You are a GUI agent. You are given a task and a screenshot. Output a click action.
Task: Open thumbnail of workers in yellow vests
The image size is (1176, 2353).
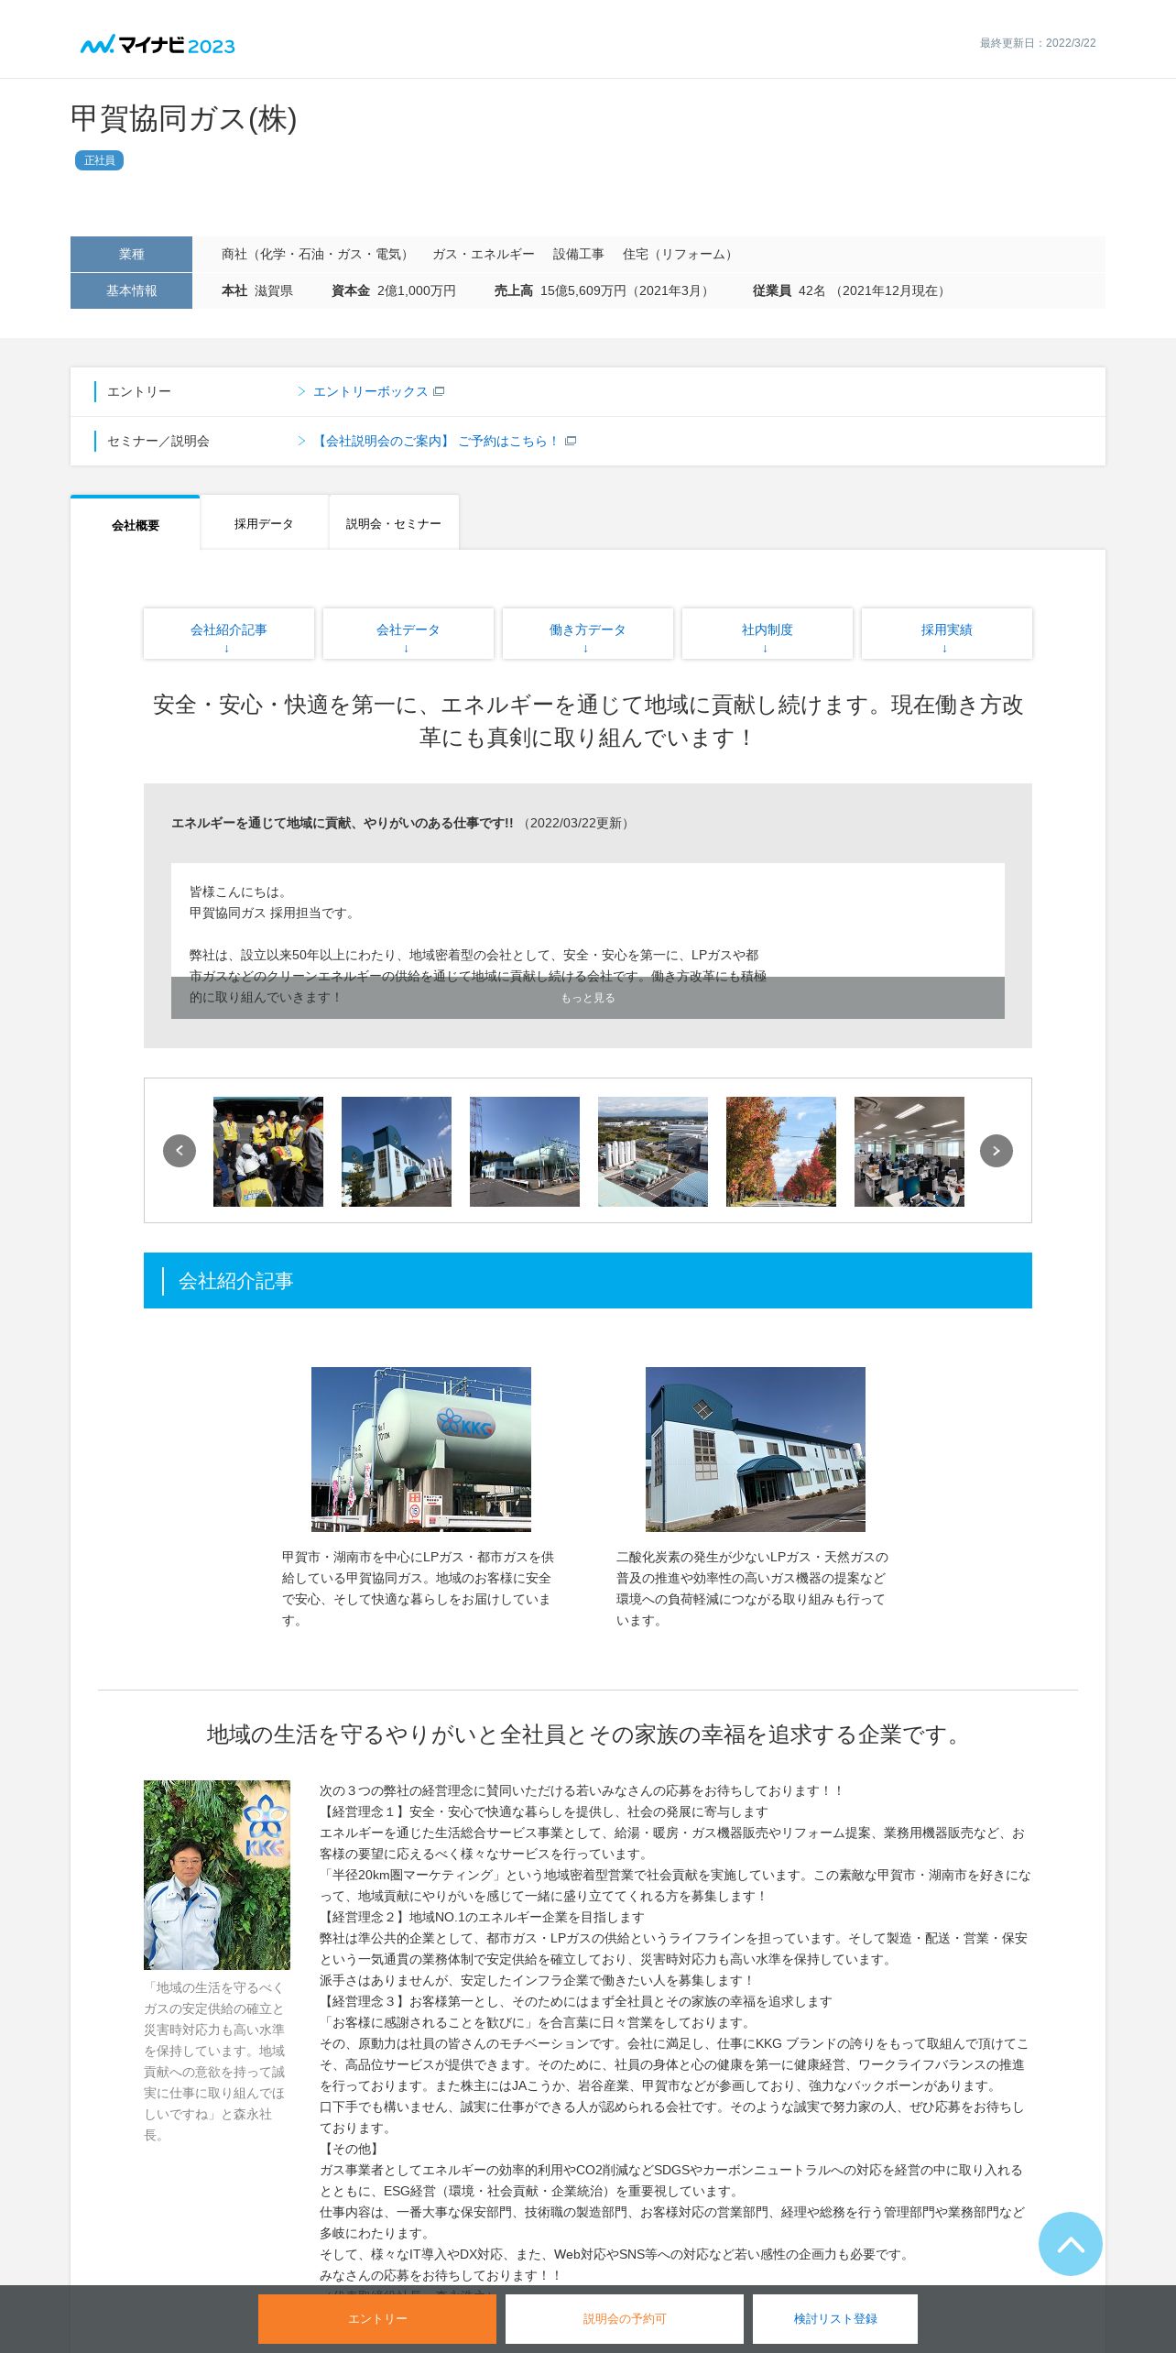pos(268,1152)
